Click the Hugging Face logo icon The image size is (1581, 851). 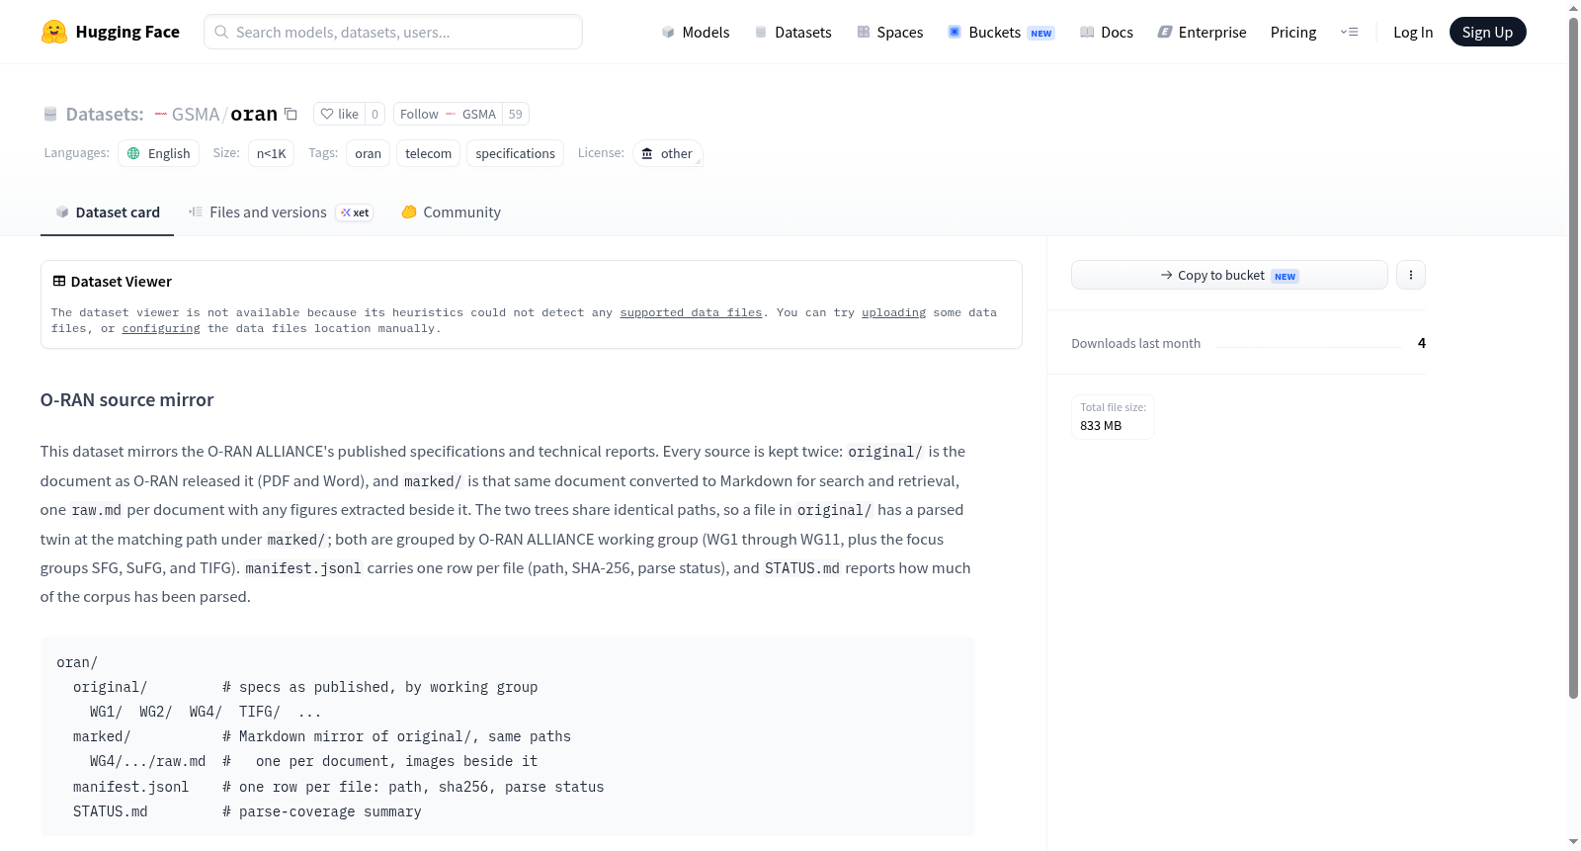54,32
